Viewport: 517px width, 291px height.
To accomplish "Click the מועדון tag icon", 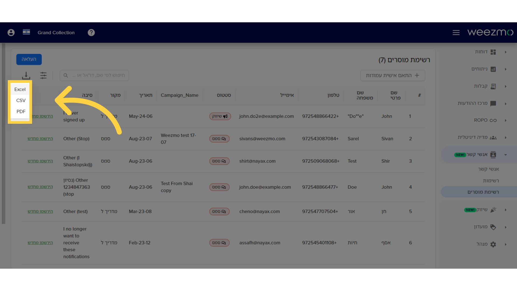I will coord(493,227).
